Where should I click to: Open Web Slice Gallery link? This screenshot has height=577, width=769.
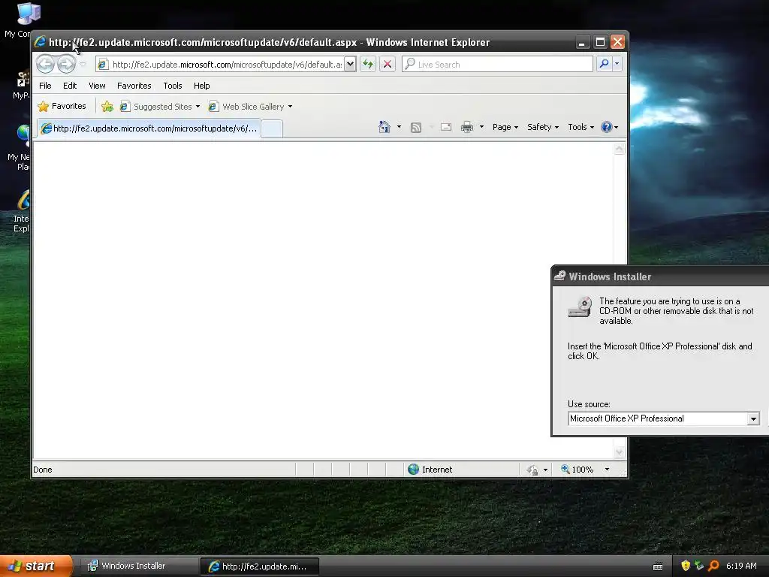click(x=250, y=107)
